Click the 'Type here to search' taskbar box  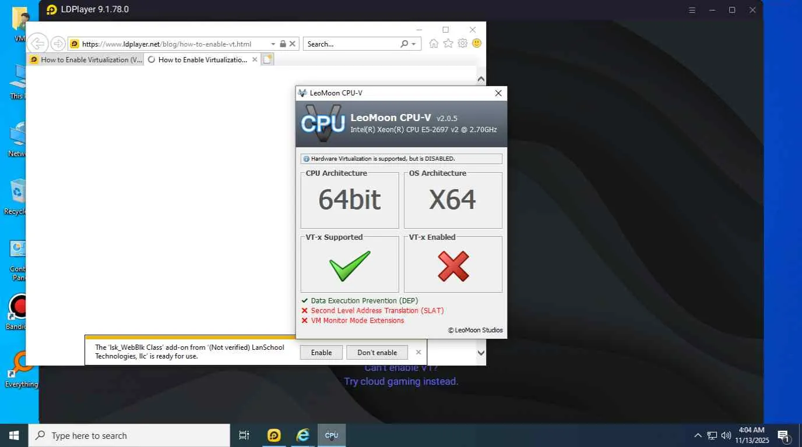(129, 435)
